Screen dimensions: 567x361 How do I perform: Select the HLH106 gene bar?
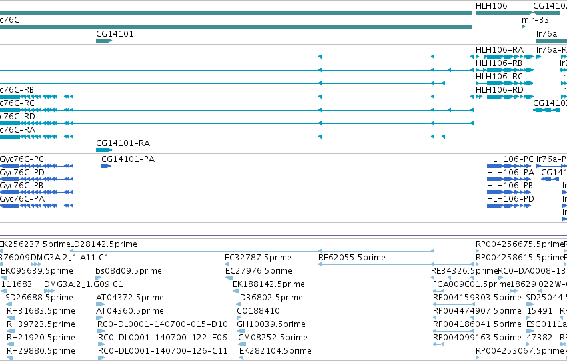coord(503,13)
